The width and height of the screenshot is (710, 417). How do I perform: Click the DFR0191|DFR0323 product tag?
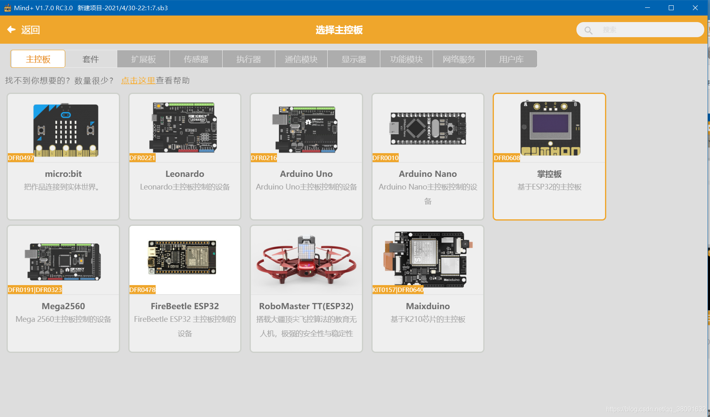[35, 290]
